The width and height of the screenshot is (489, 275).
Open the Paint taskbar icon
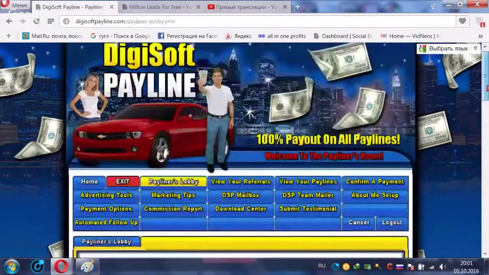click(87, 266)
